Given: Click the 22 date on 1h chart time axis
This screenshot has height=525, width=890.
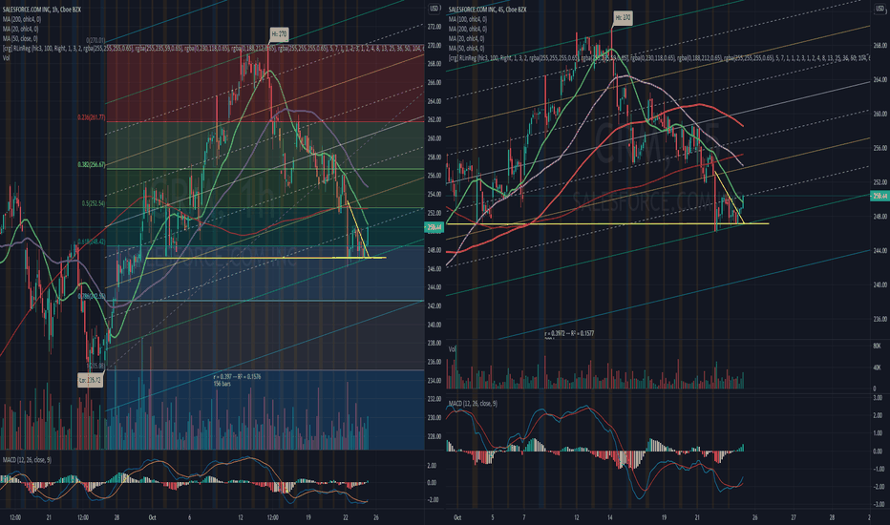Looking at the screenshot, I should click(x=346, y=517).
